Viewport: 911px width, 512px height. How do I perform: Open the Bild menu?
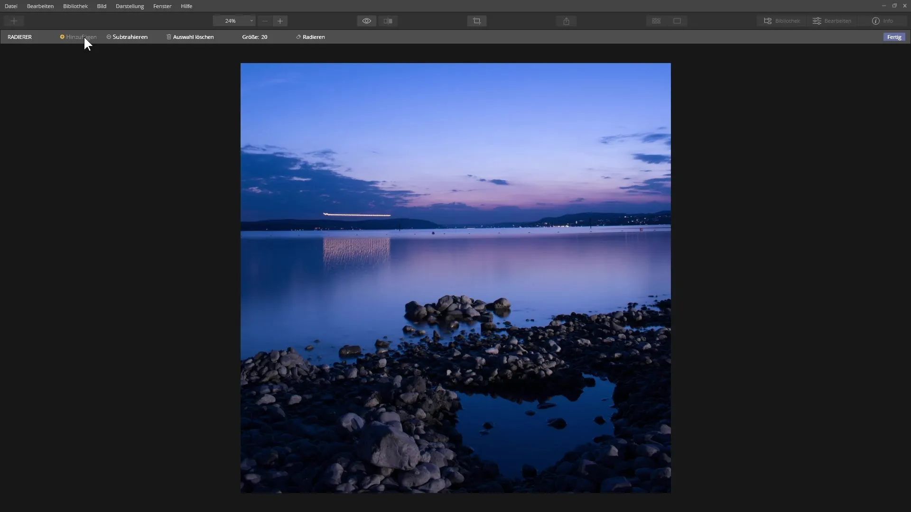tap(102, 6)
